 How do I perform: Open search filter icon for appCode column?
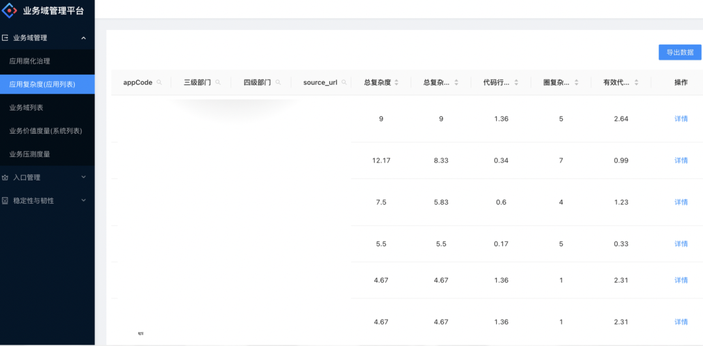(159, 82)
